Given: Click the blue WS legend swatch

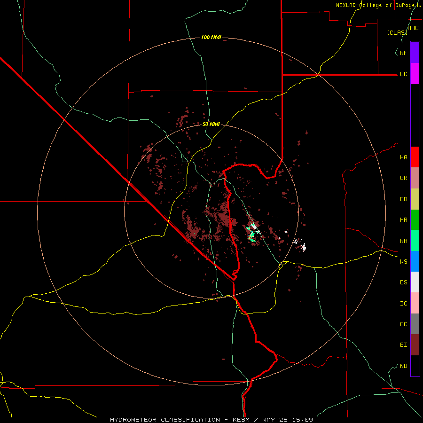Looking at the screenshot, I should click(415, 261).
